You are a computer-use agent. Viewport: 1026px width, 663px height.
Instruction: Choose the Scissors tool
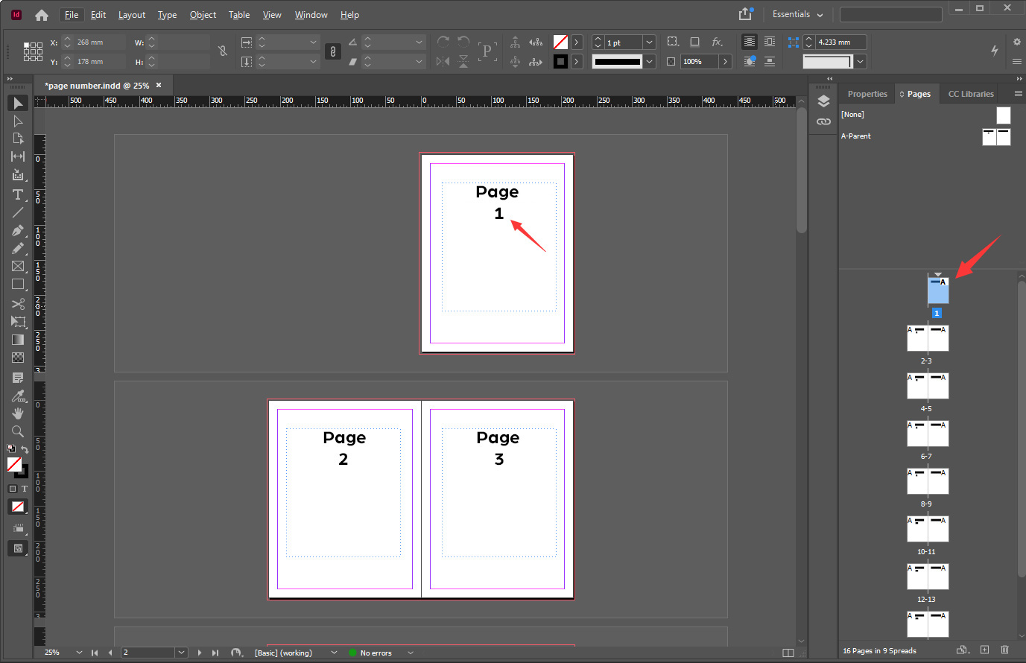pyautogui.click(x=18, y=304)
